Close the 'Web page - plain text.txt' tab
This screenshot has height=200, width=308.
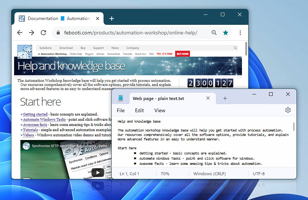point(208,99)
